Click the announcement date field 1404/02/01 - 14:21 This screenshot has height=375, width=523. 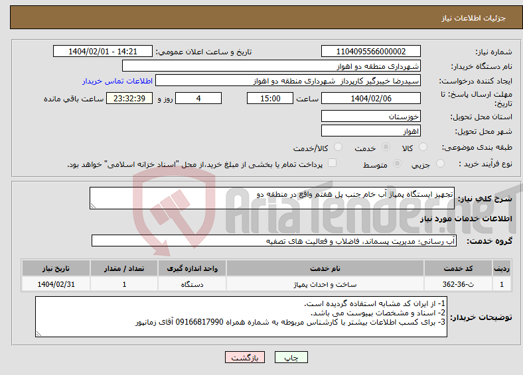(103, 51)
